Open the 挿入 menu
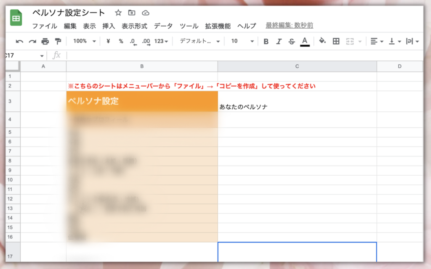 (x=109, y=26)
